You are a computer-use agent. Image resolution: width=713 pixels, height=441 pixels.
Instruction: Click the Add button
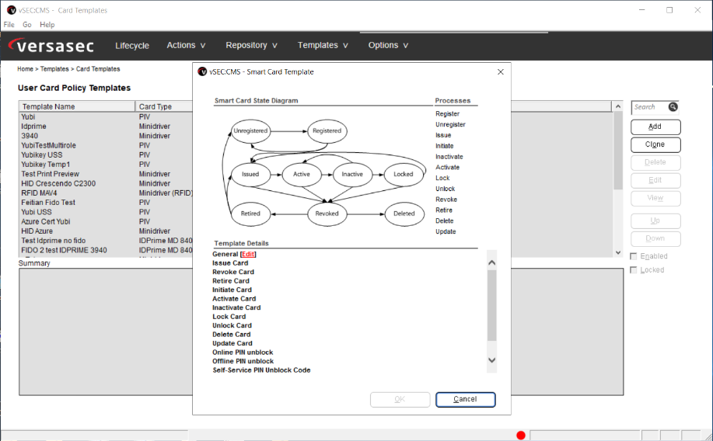[655, 127]
